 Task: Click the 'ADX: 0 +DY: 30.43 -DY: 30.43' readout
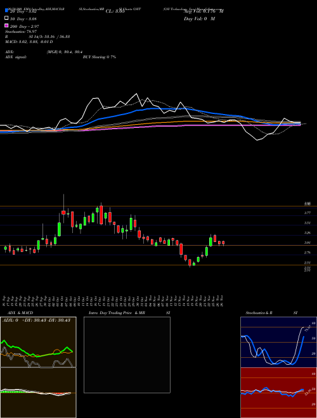[x=36, y=320]
